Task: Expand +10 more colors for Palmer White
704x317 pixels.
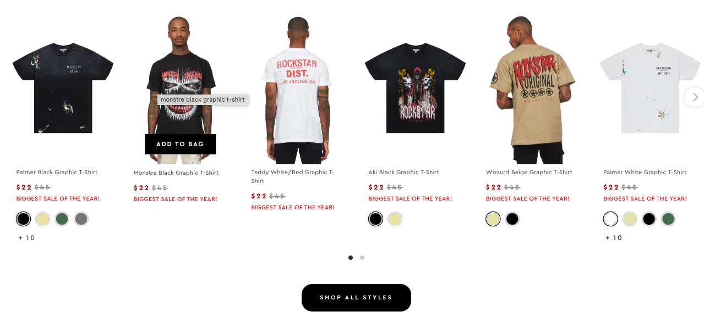Action: pos(614,238)
